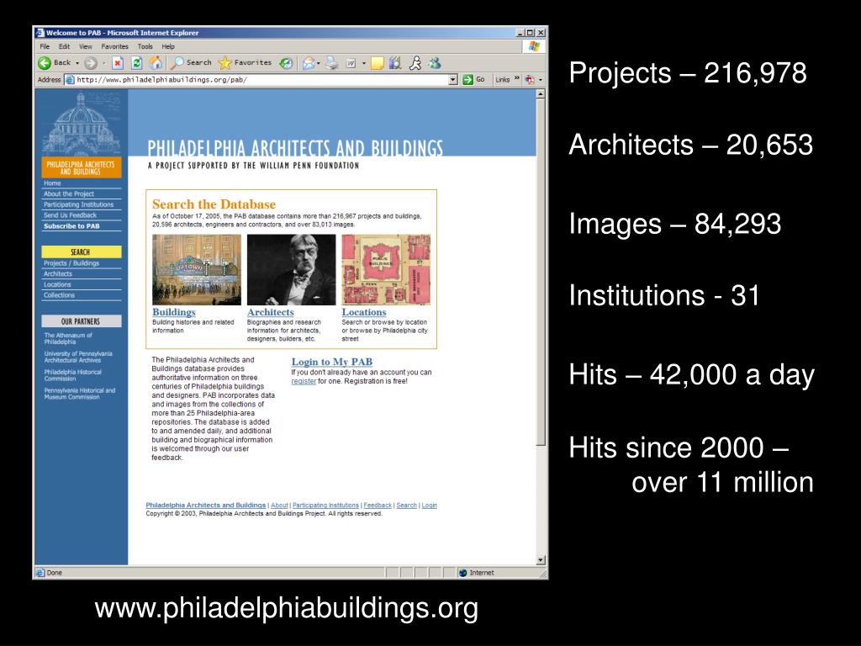This screenshot has height=646, width=861.
Task: Expand the Links toolbar chevron
Action: click(x=517, y=78)
